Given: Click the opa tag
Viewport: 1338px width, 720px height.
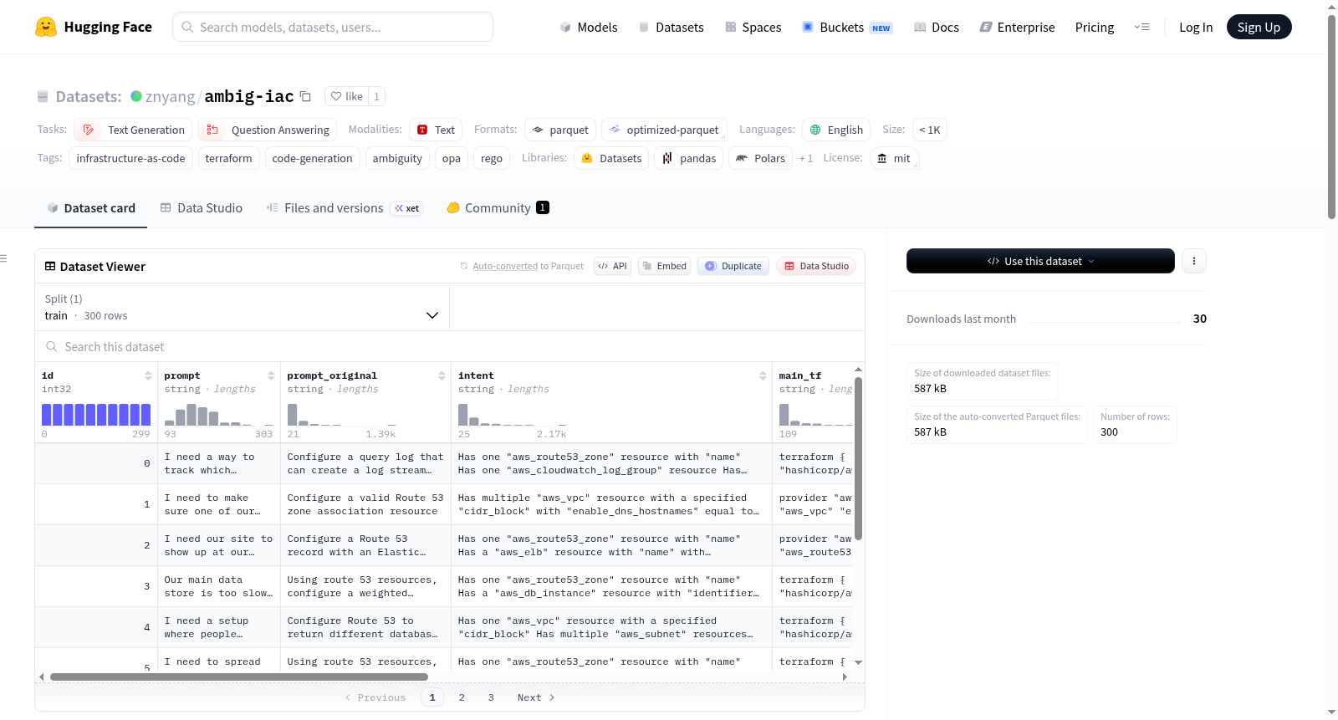Looking at the screenshot, I should [x=452, y=158].
